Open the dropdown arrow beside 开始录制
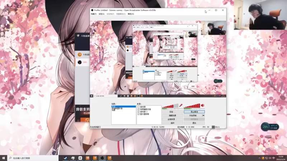Screen dimensions: 287x161 pyautogui.click(x=203, y=116)
